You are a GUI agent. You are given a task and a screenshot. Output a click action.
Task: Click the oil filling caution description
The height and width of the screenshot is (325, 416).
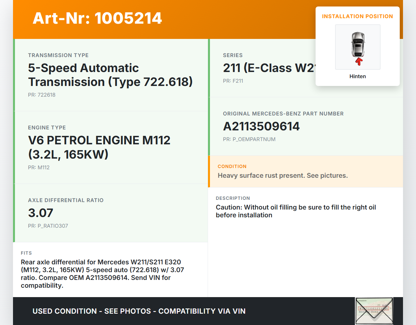296,211
